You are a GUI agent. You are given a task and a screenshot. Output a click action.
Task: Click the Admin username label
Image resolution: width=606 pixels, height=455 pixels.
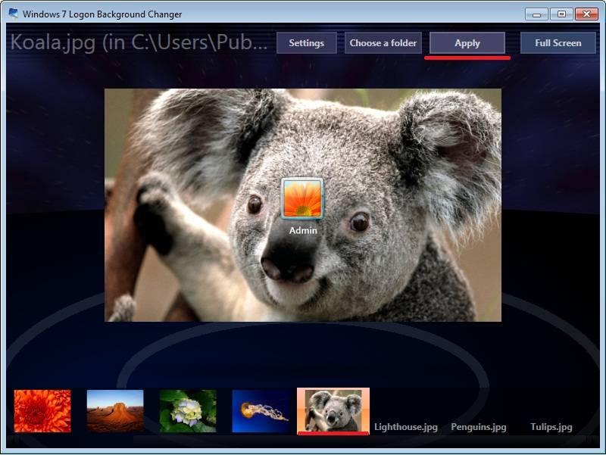click(303, 230)
